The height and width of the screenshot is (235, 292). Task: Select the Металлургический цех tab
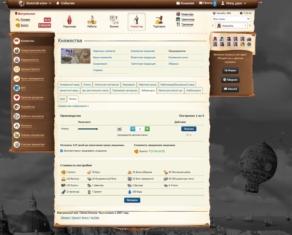coord(170,91)
